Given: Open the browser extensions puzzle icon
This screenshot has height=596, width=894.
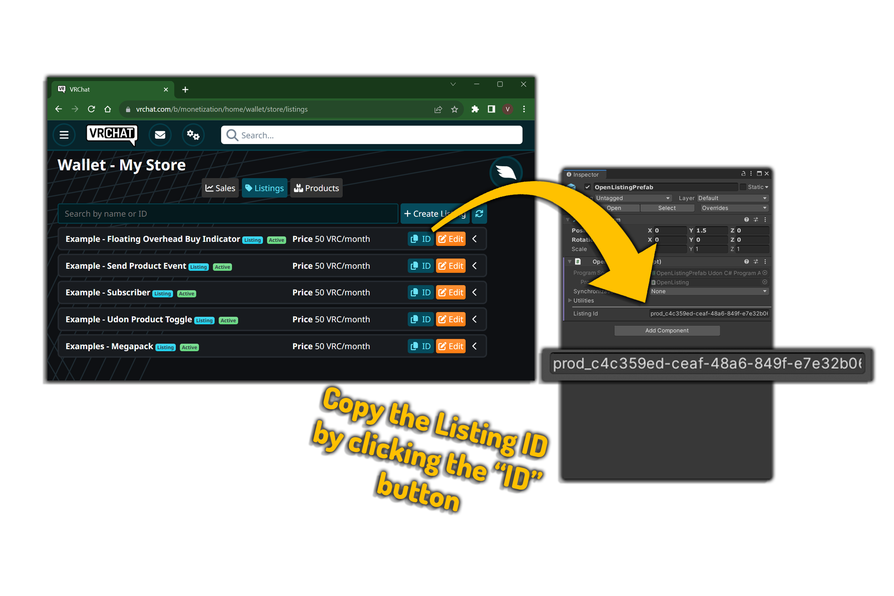Looking at the screenshot, I should coord(475,109).
